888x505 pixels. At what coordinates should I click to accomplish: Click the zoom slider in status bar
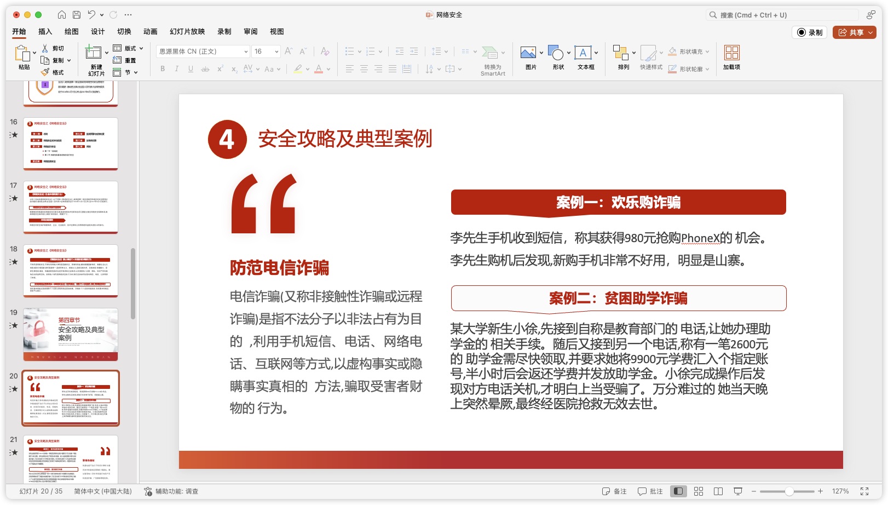(789, 491)
